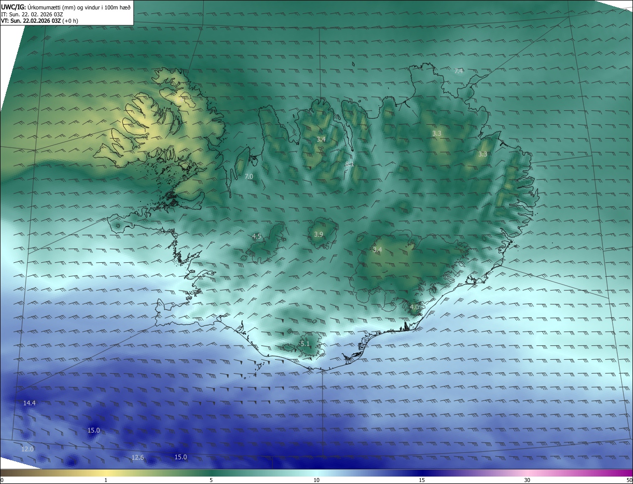
Task: Click the 14.4 value label over the sea
Action: pyautogui.click(x=29, y=403)
